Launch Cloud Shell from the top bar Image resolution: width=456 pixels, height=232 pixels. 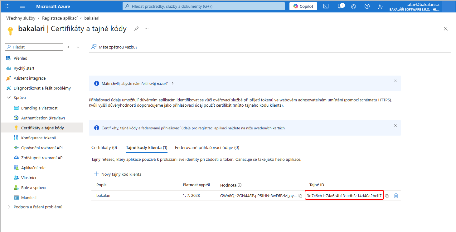pyautogui.click(x=326, y=6)
